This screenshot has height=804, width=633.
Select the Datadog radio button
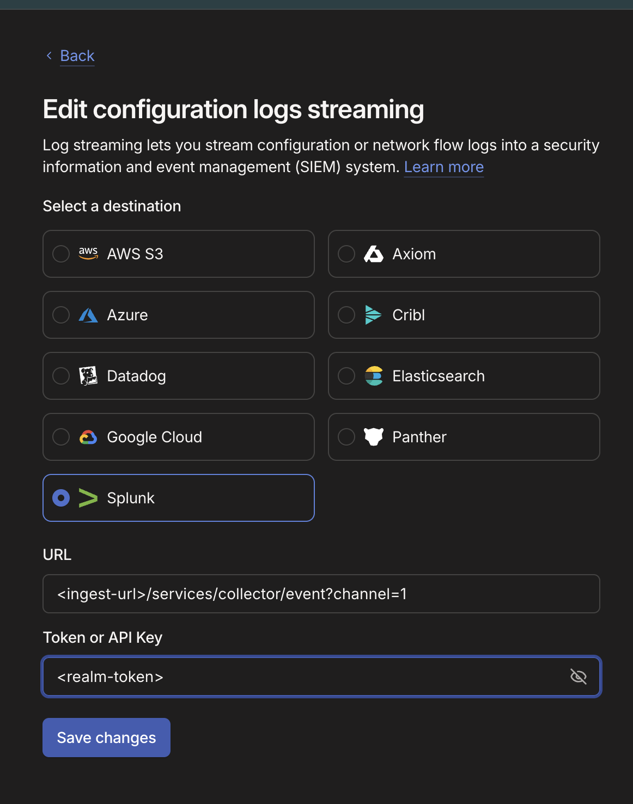(x=61, y=376)
